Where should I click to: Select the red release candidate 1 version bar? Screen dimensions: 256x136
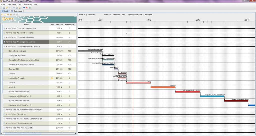pos(188,92)
